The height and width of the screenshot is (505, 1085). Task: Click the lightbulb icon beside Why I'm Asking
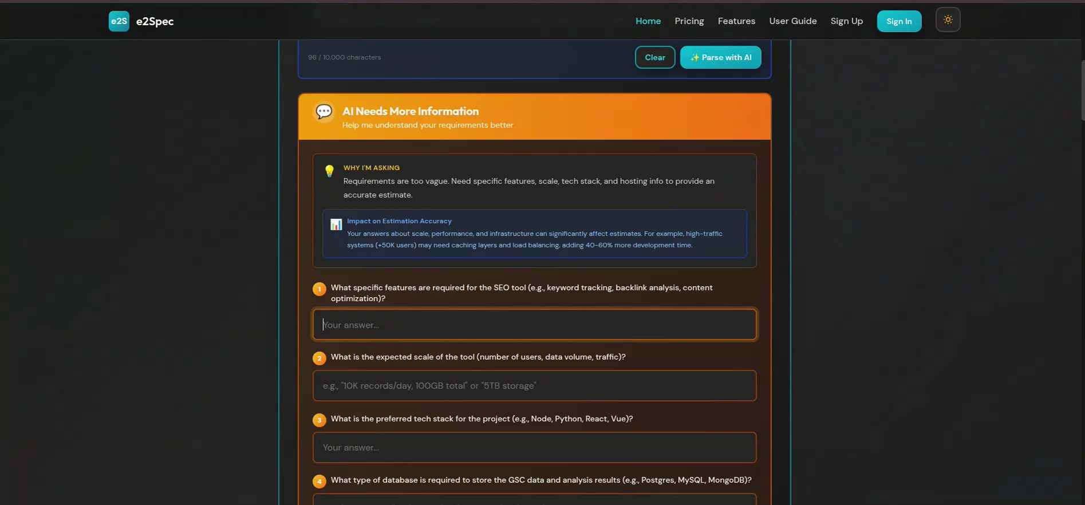click(329, 171)
